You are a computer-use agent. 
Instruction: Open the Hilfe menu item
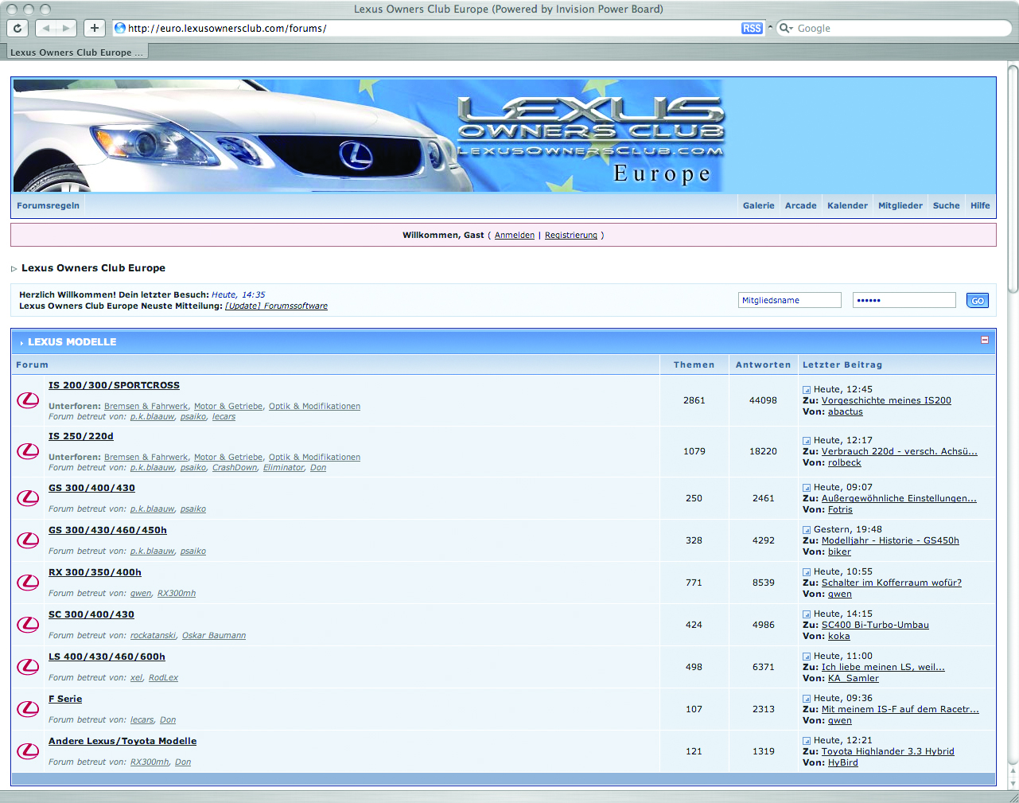pos(980,205)
